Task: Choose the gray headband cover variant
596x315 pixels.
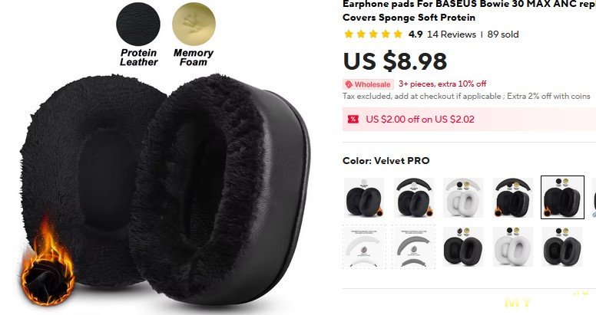Action: coord(413,247)
